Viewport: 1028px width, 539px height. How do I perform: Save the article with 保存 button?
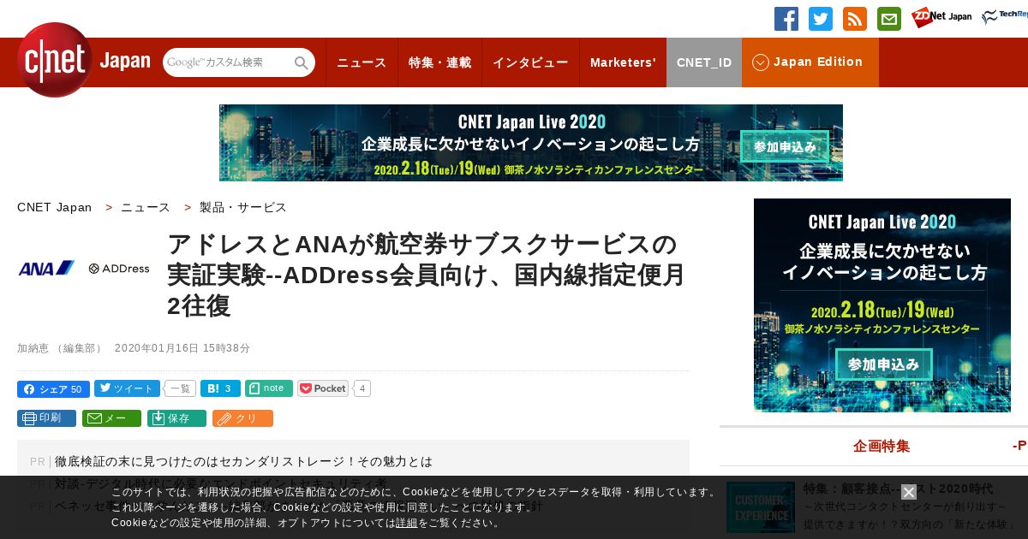click(176, 418)
